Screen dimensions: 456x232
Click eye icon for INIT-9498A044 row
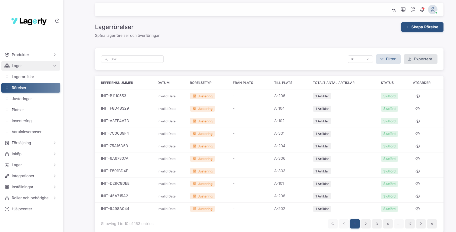pos(417,209)
